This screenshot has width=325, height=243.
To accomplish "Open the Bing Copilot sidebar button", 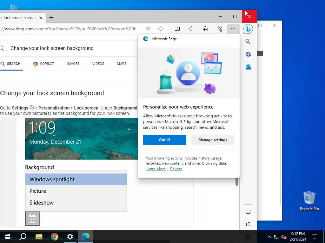I will (x=248, y=29).
